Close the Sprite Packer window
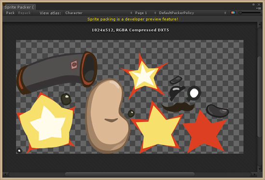Screen dimensions: 265x180 click(x=259, y=4)
